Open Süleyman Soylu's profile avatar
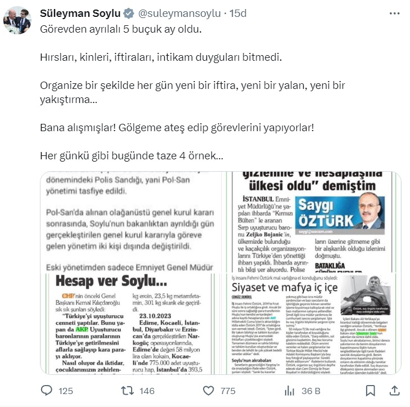Image resolution: width=410 pixels, height=407 pixels. [x=17, y=20]
